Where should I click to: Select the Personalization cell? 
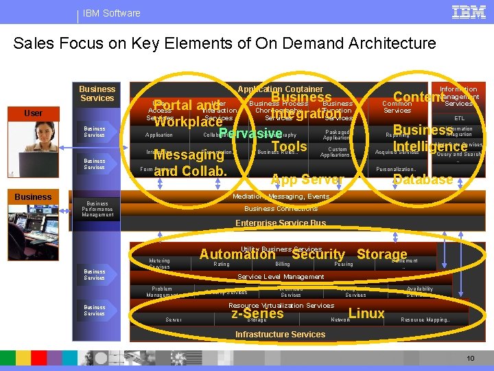pos(397,170)
